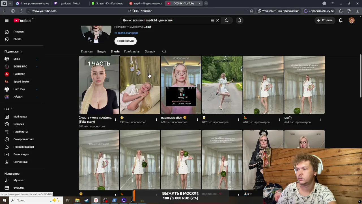Switch to the Записи tab
This screenshot has height=204, width=362.
point(150,52)
